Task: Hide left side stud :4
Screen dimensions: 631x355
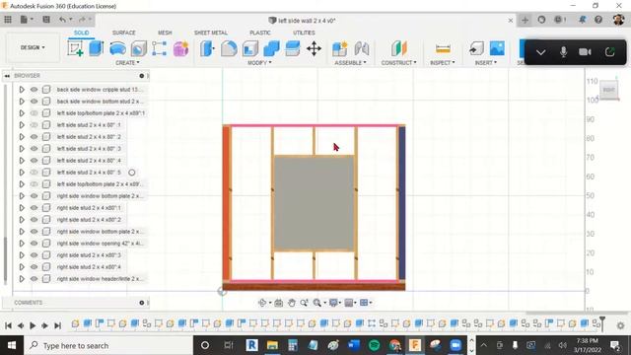Action: [35, 161]
